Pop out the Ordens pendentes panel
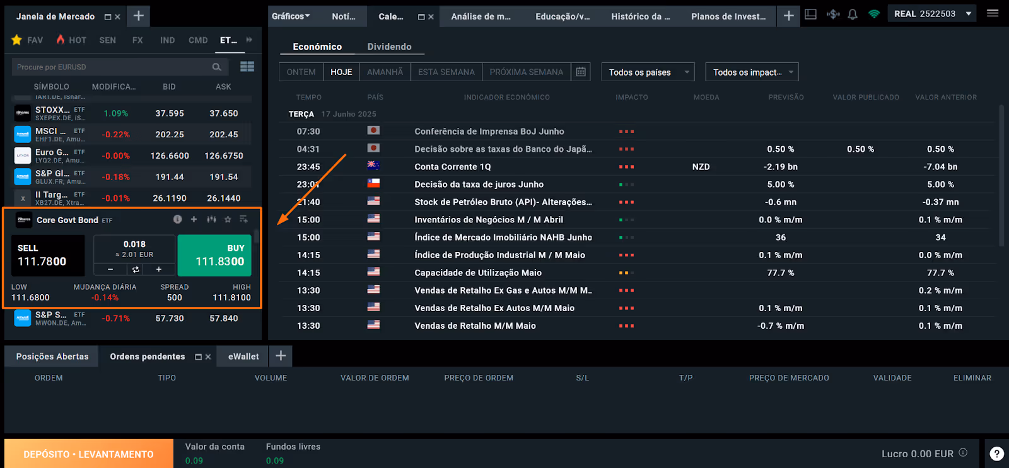This screenshot has width=1009, height=468. pos(198,357)
